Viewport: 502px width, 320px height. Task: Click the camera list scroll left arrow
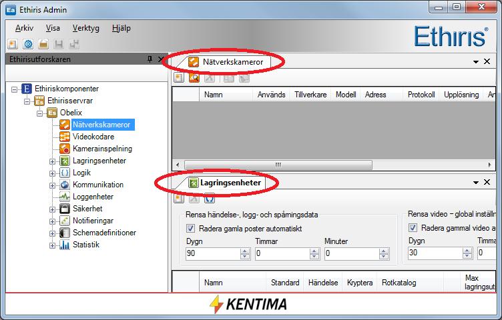178,165
